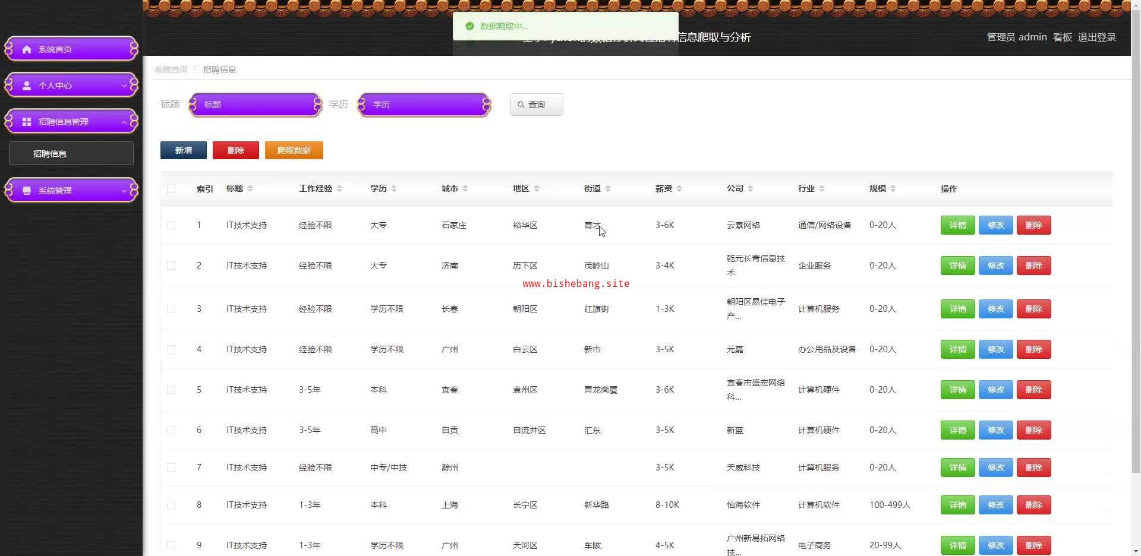This screenshot has height=556, width=1141.
Task: Sort by 城市 column sort arrows
Action: [465, 188]
